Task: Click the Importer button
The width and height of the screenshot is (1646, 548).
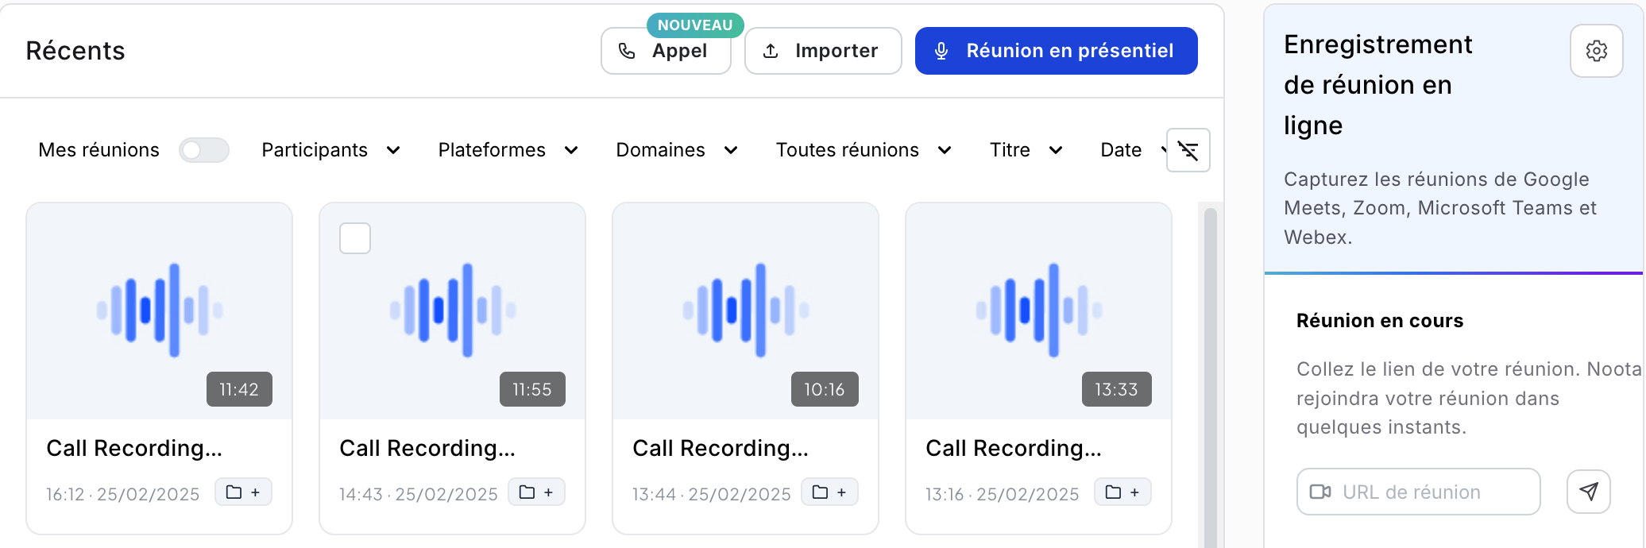Action: click(822, 51)
